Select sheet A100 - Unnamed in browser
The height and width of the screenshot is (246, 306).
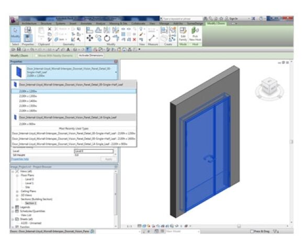click(x=31, y=223)
